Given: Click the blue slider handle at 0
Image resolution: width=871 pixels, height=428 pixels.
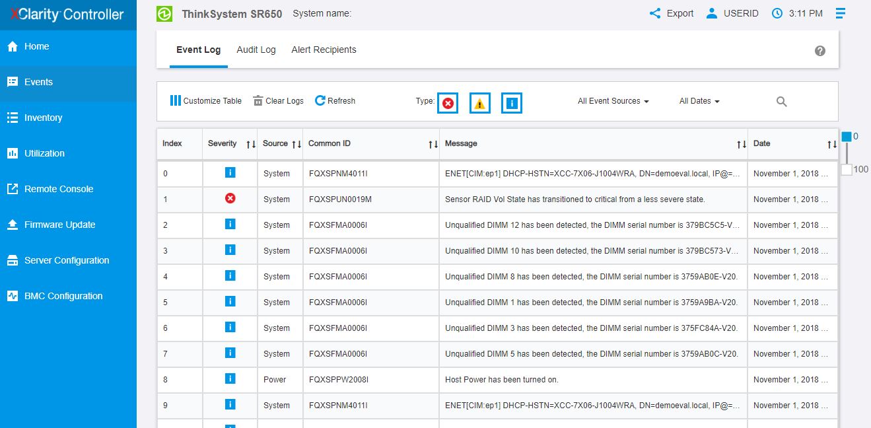Looking at the screenshot, I should click(x=846, y=136).
